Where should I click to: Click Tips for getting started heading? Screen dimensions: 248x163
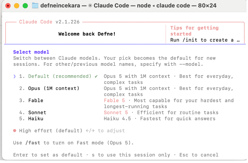point(194,31)
